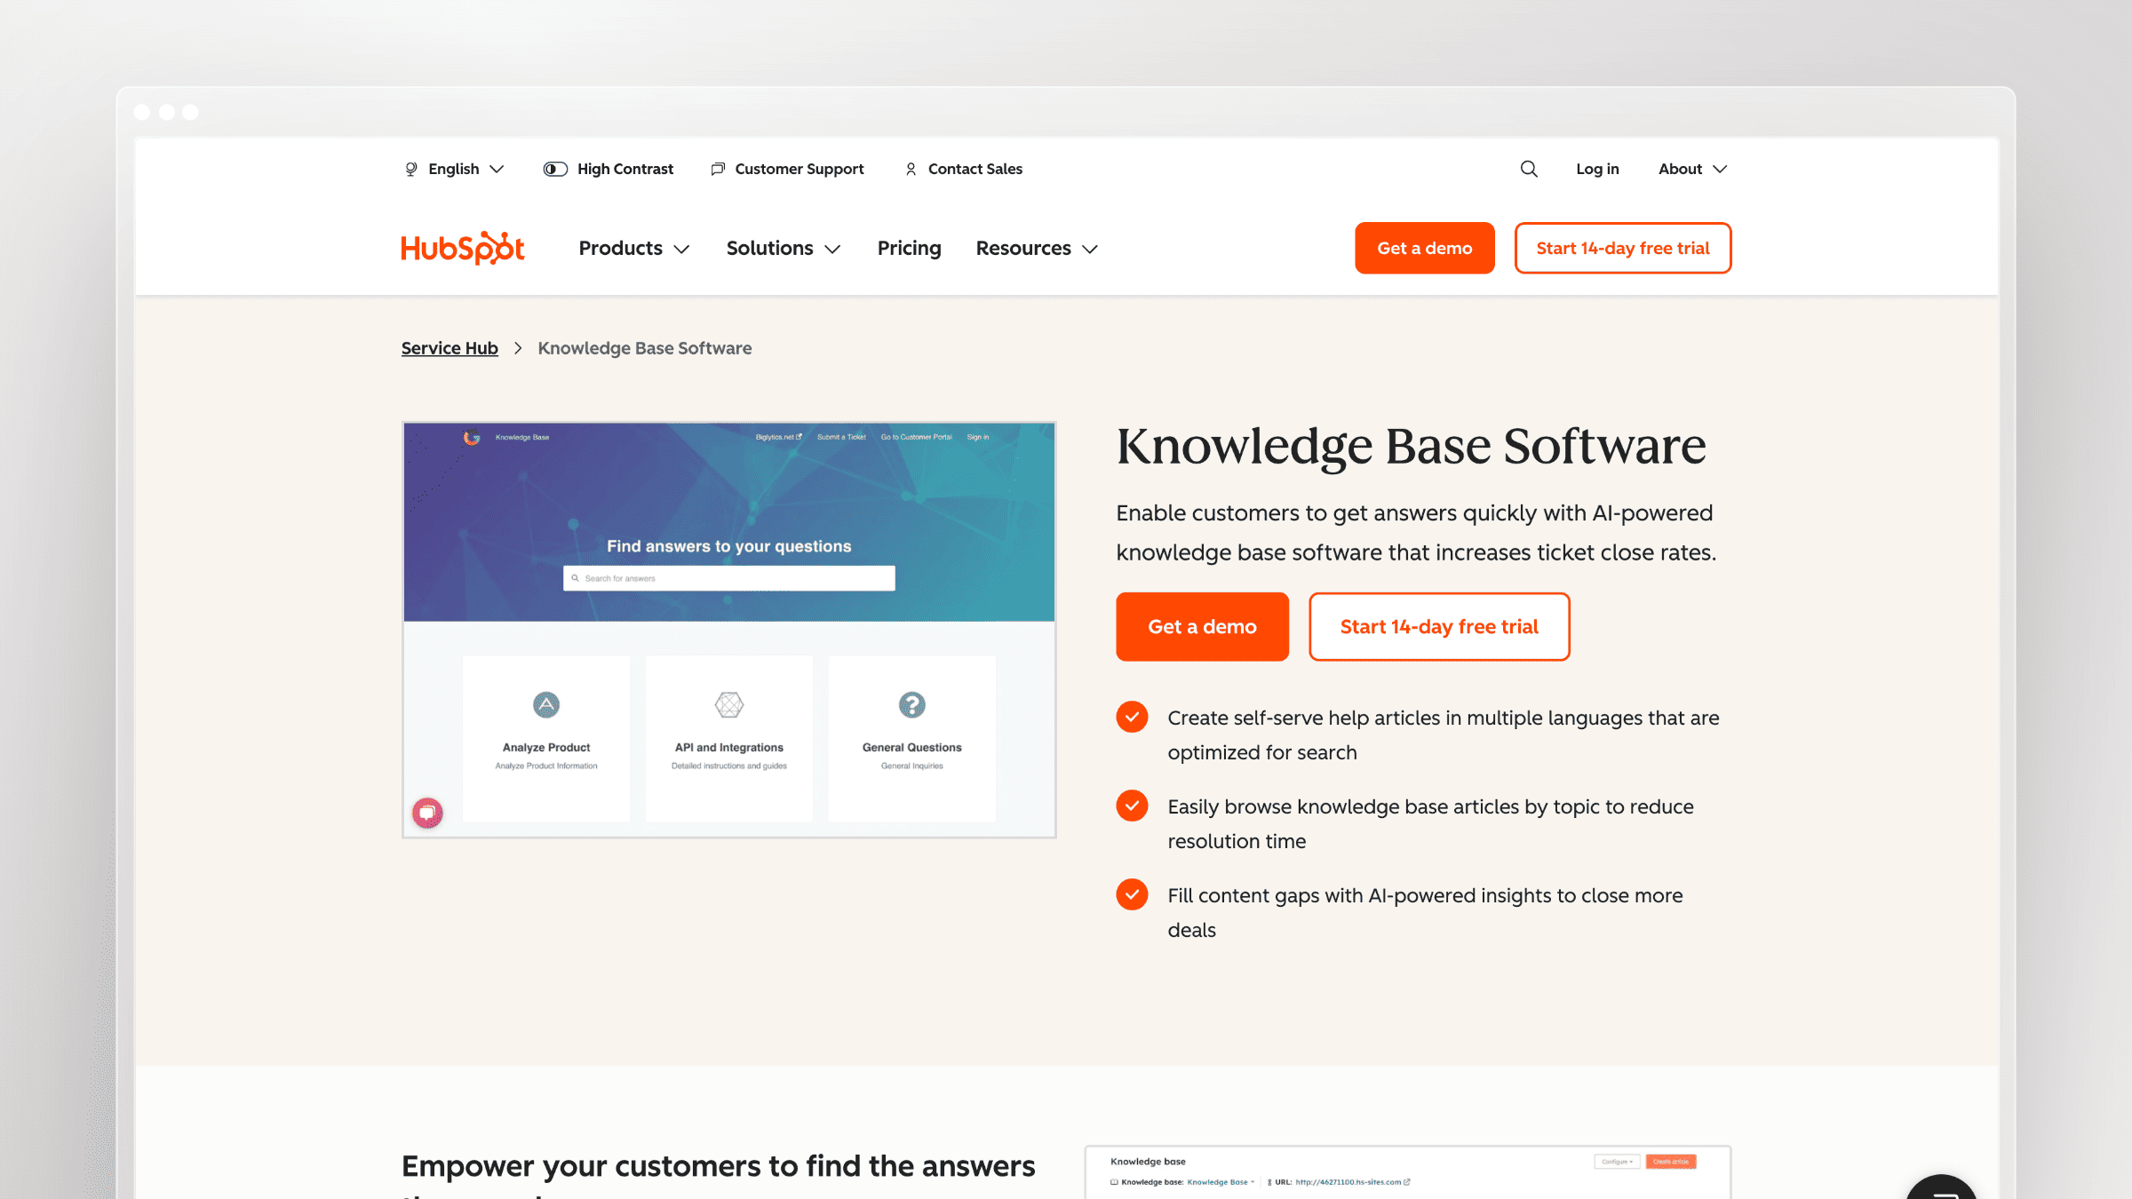Image resolution: width=2132 pixels, height=1199 pixels.
Task: Click Create article button in lower preview
Action: pos(1671,1162)
